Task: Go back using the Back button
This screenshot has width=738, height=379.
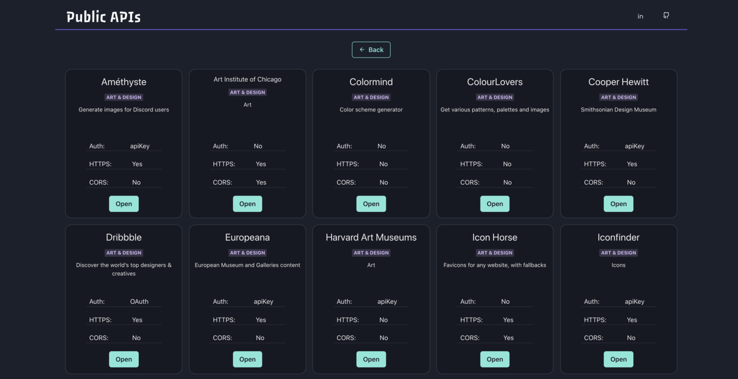Action: pos(371,49)
